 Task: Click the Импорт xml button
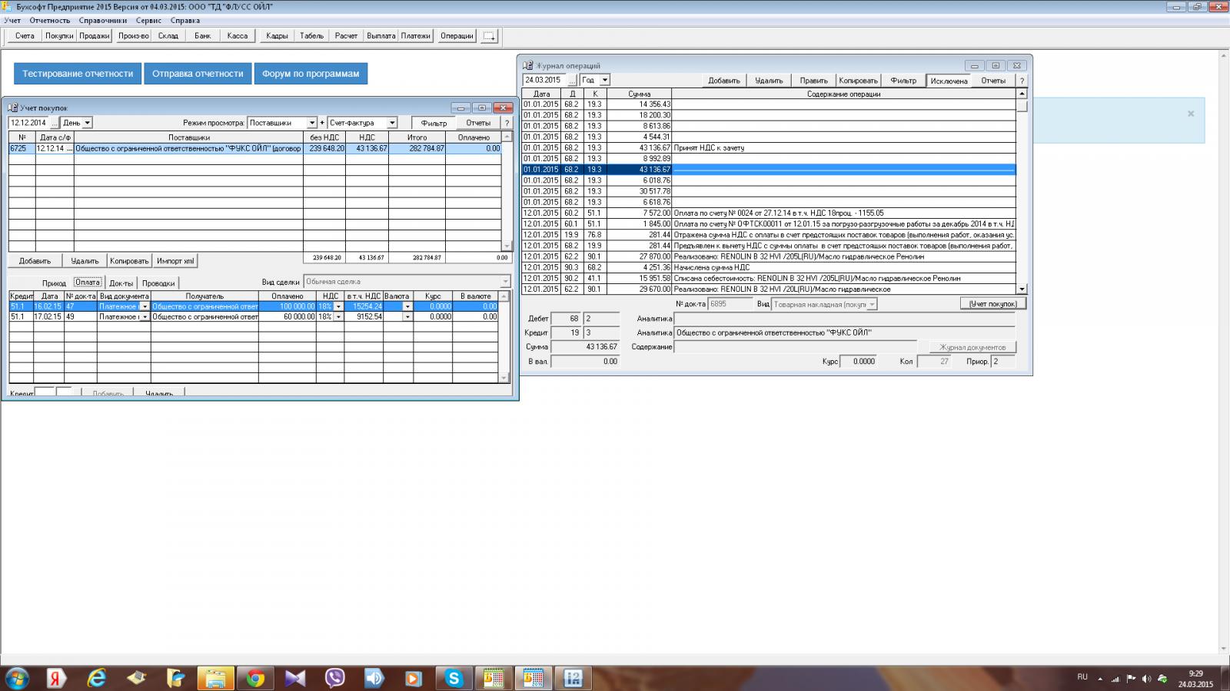click(x=175, y=261)
